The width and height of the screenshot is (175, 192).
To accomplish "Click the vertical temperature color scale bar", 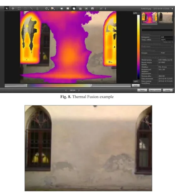I will (x=138, y=47).
